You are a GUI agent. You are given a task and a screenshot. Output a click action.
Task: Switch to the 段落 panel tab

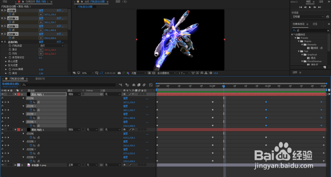tap(315, 24)
